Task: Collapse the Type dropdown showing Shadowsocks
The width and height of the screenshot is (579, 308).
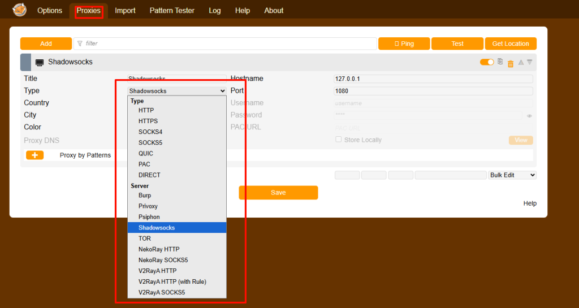Action: (177, 90)
